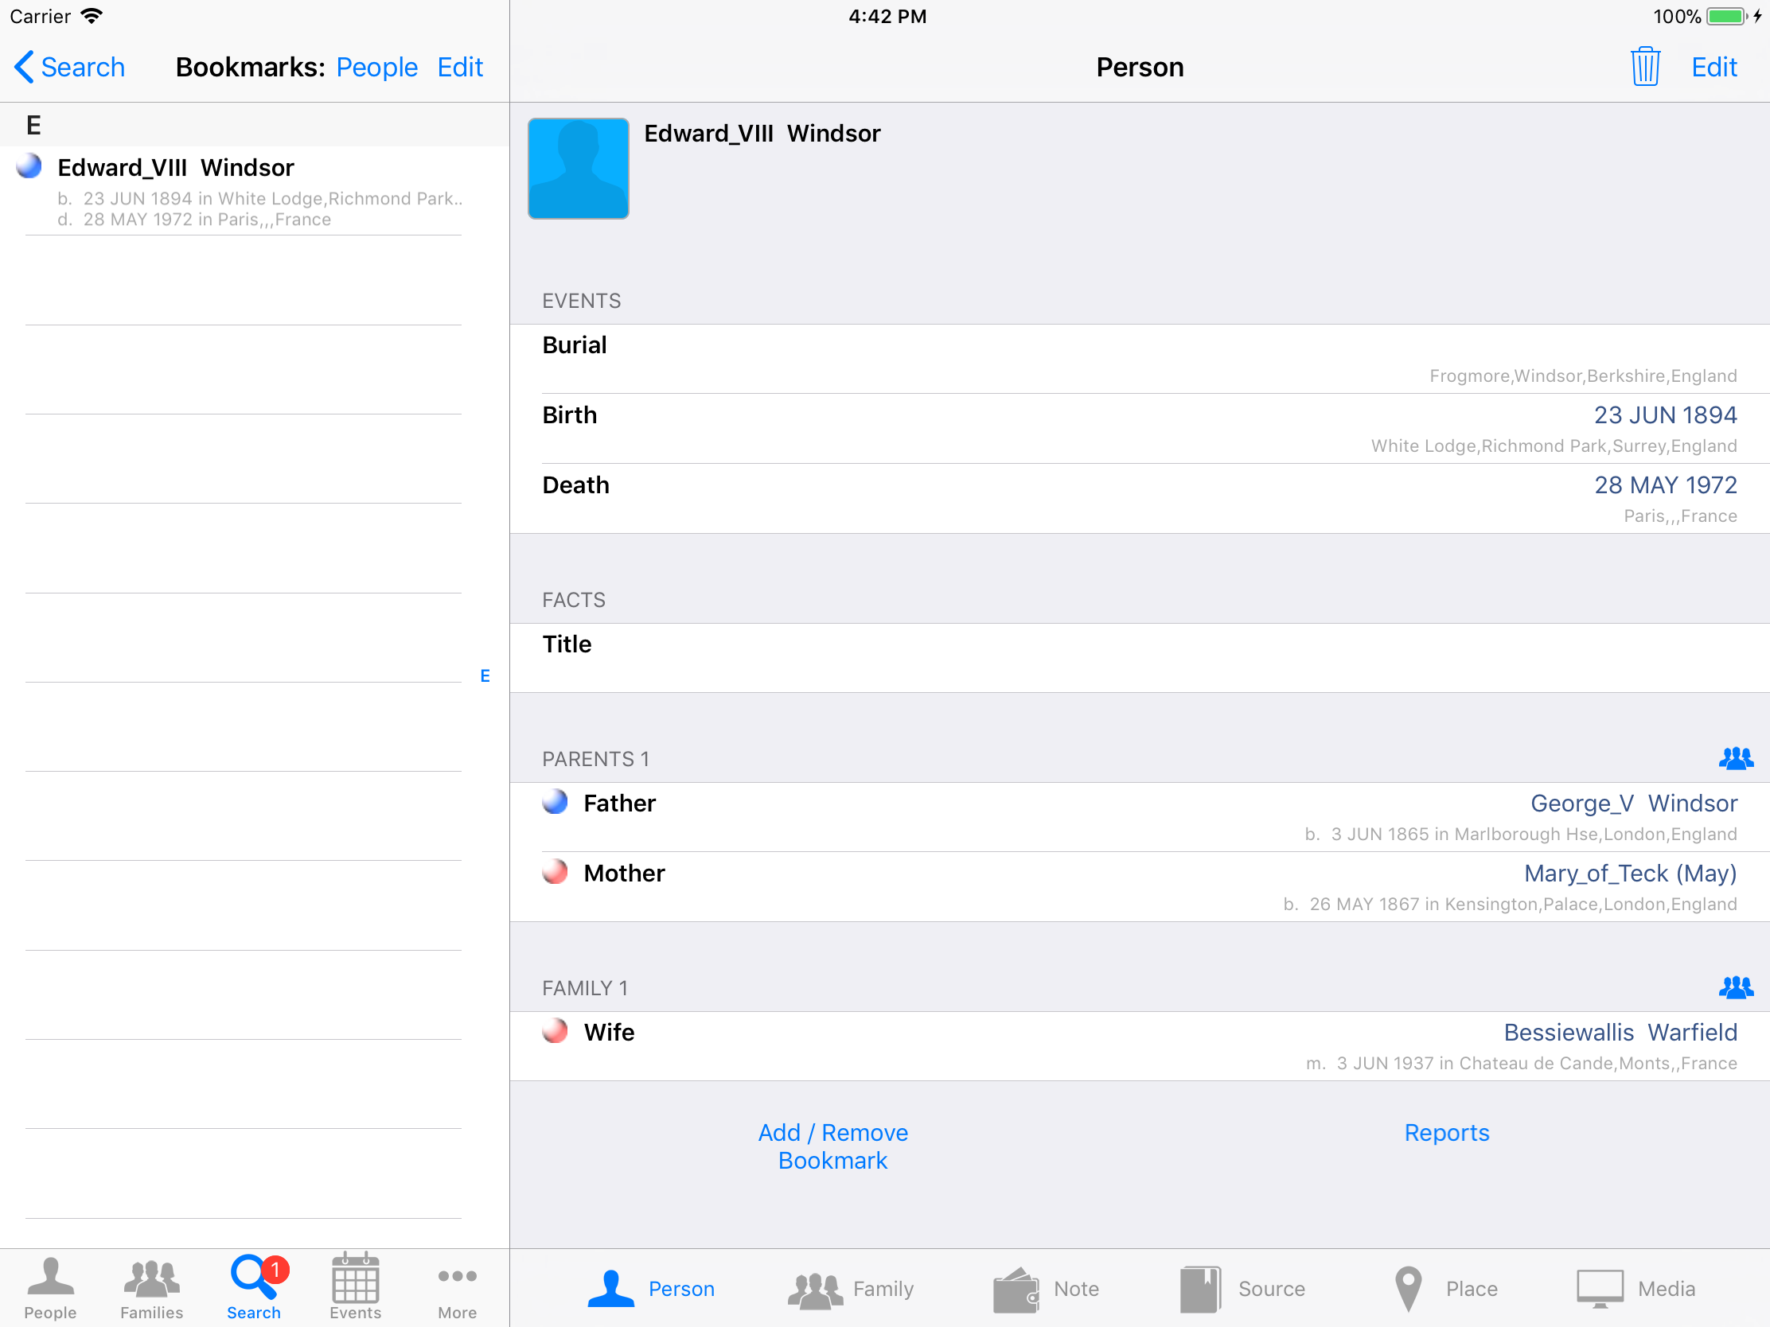1770x1327 pixels.
Task: Open the People tab icon
Action: click(49, 1286)
